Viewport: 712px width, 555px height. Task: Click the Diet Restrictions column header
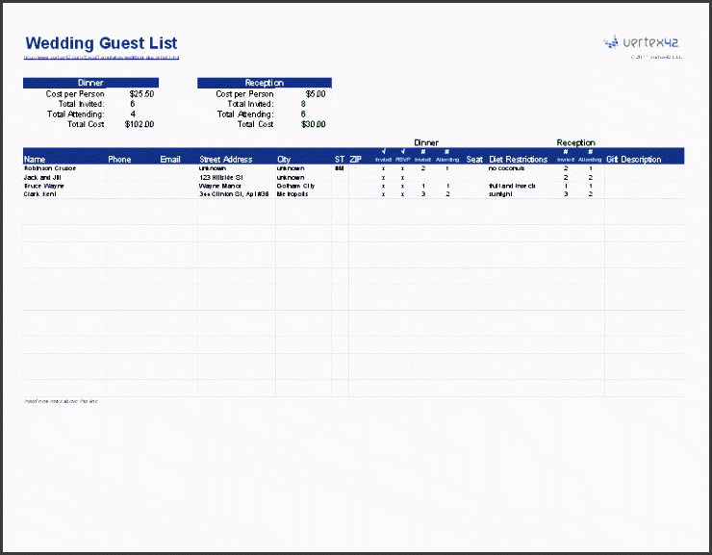pos(519,160)
